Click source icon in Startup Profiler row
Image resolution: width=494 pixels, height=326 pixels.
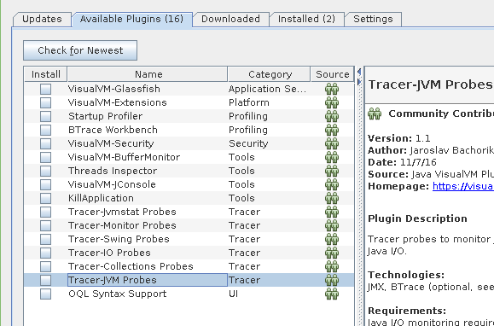click(x=332, y=116)
